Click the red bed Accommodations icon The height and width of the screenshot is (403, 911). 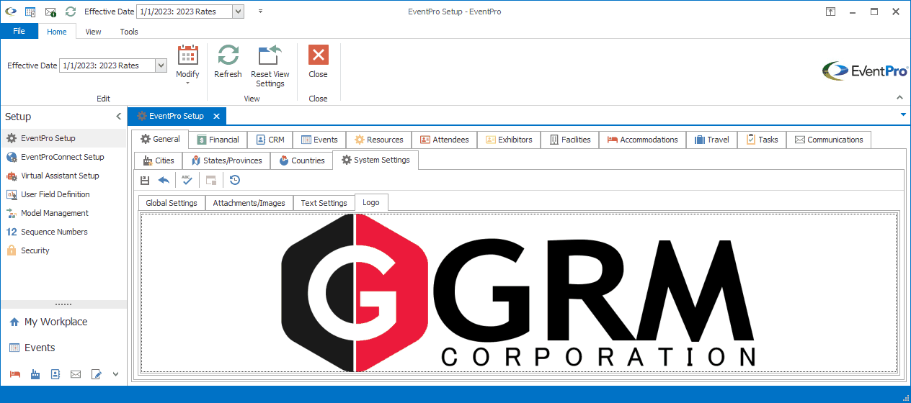(14, 374)
